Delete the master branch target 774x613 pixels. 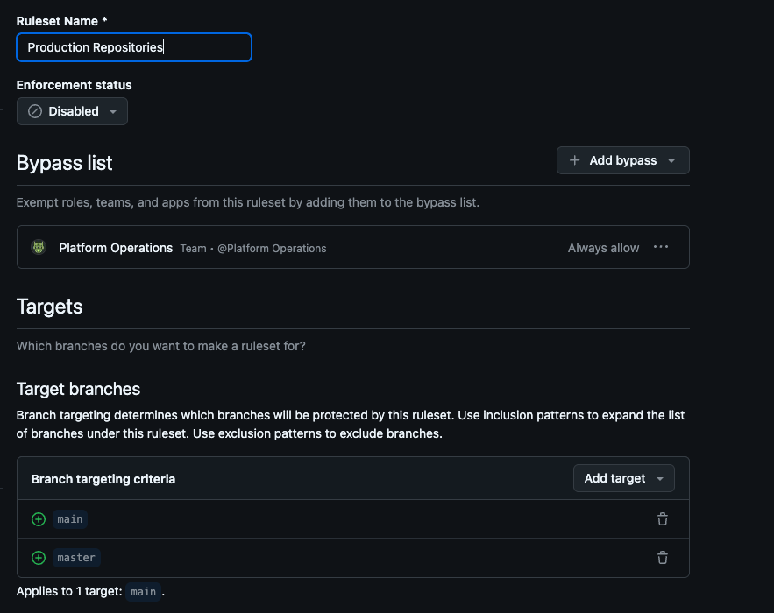pyautogui.click(x=663, y=558)
